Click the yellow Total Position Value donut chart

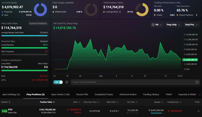coord(142,10)
